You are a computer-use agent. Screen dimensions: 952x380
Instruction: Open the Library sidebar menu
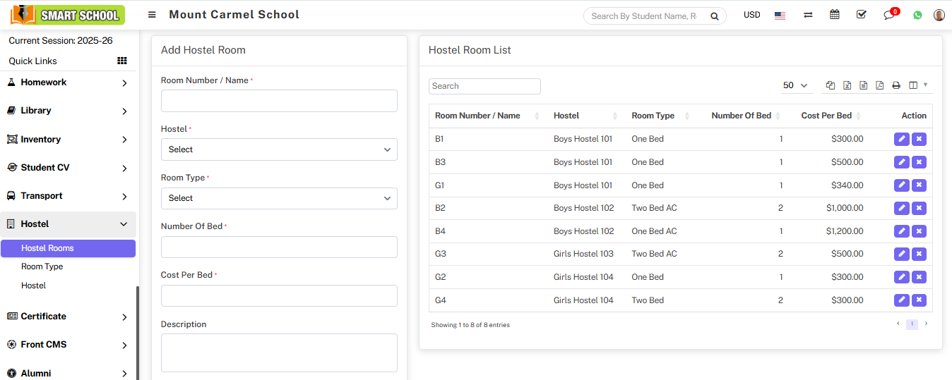click(69, 111)
